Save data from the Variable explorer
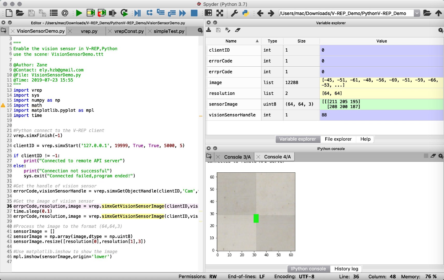Screen dimensions: 444x280 pyautogui.click(x=218, y=30)
